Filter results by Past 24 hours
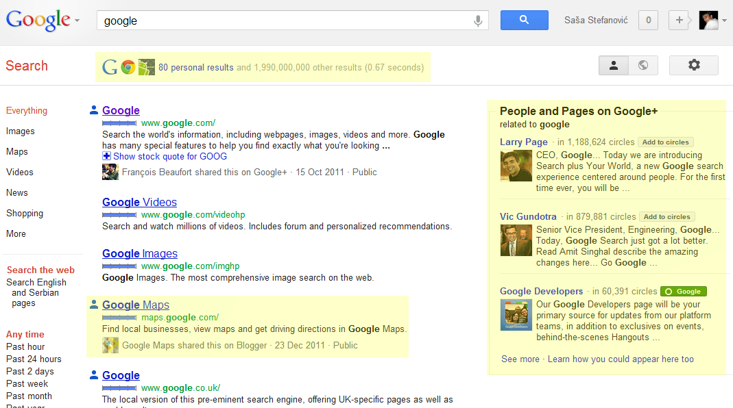733x408 pixels. [x=34, y=359]
